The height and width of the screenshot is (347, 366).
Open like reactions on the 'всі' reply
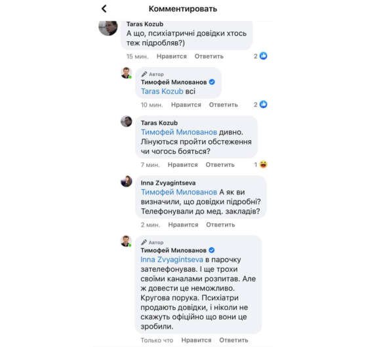coord(260,104)
